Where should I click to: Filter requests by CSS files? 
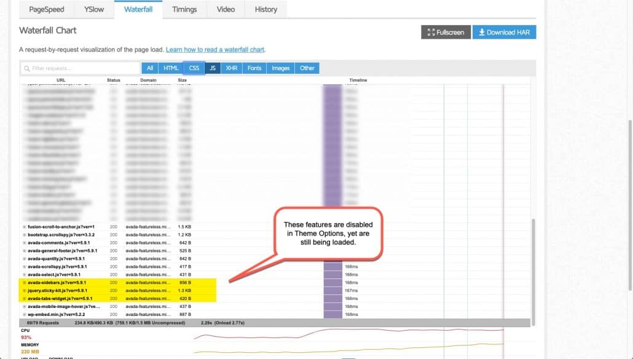pos(194,68)
